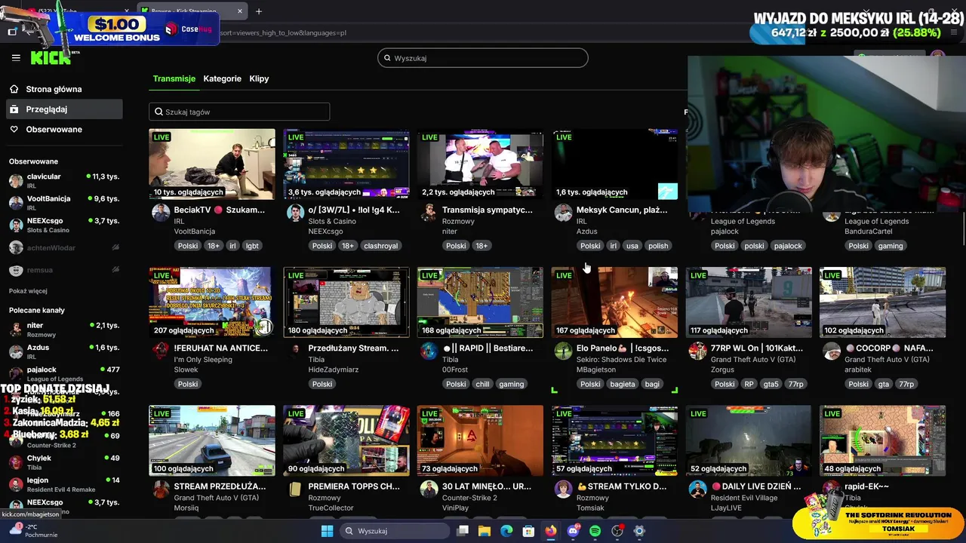Open pajalock in recommended channels
This screenshot has height=543, width=966.
pyautogui.click(x=64, y=373)
